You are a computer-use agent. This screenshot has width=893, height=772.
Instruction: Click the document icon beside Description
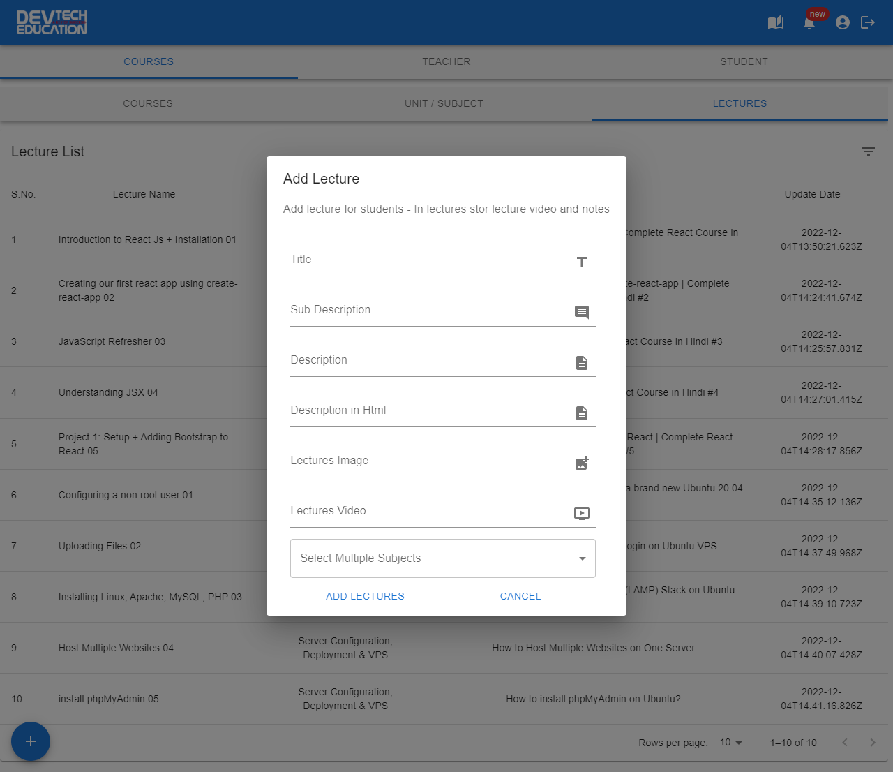point(582,362)
